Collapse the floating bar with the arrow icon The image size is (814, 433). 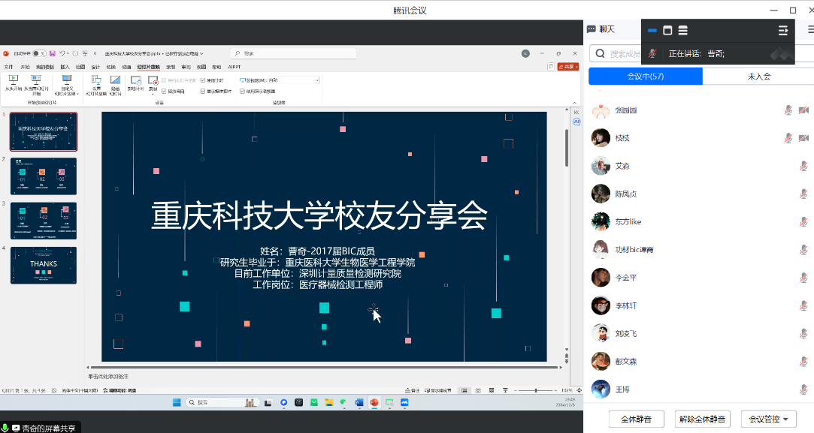pyautogui.click(x=783, y=31)
